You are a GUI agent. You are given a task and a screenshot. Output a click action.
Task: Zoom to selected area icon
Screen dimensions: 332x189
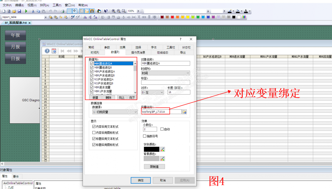tap(124, 11)
